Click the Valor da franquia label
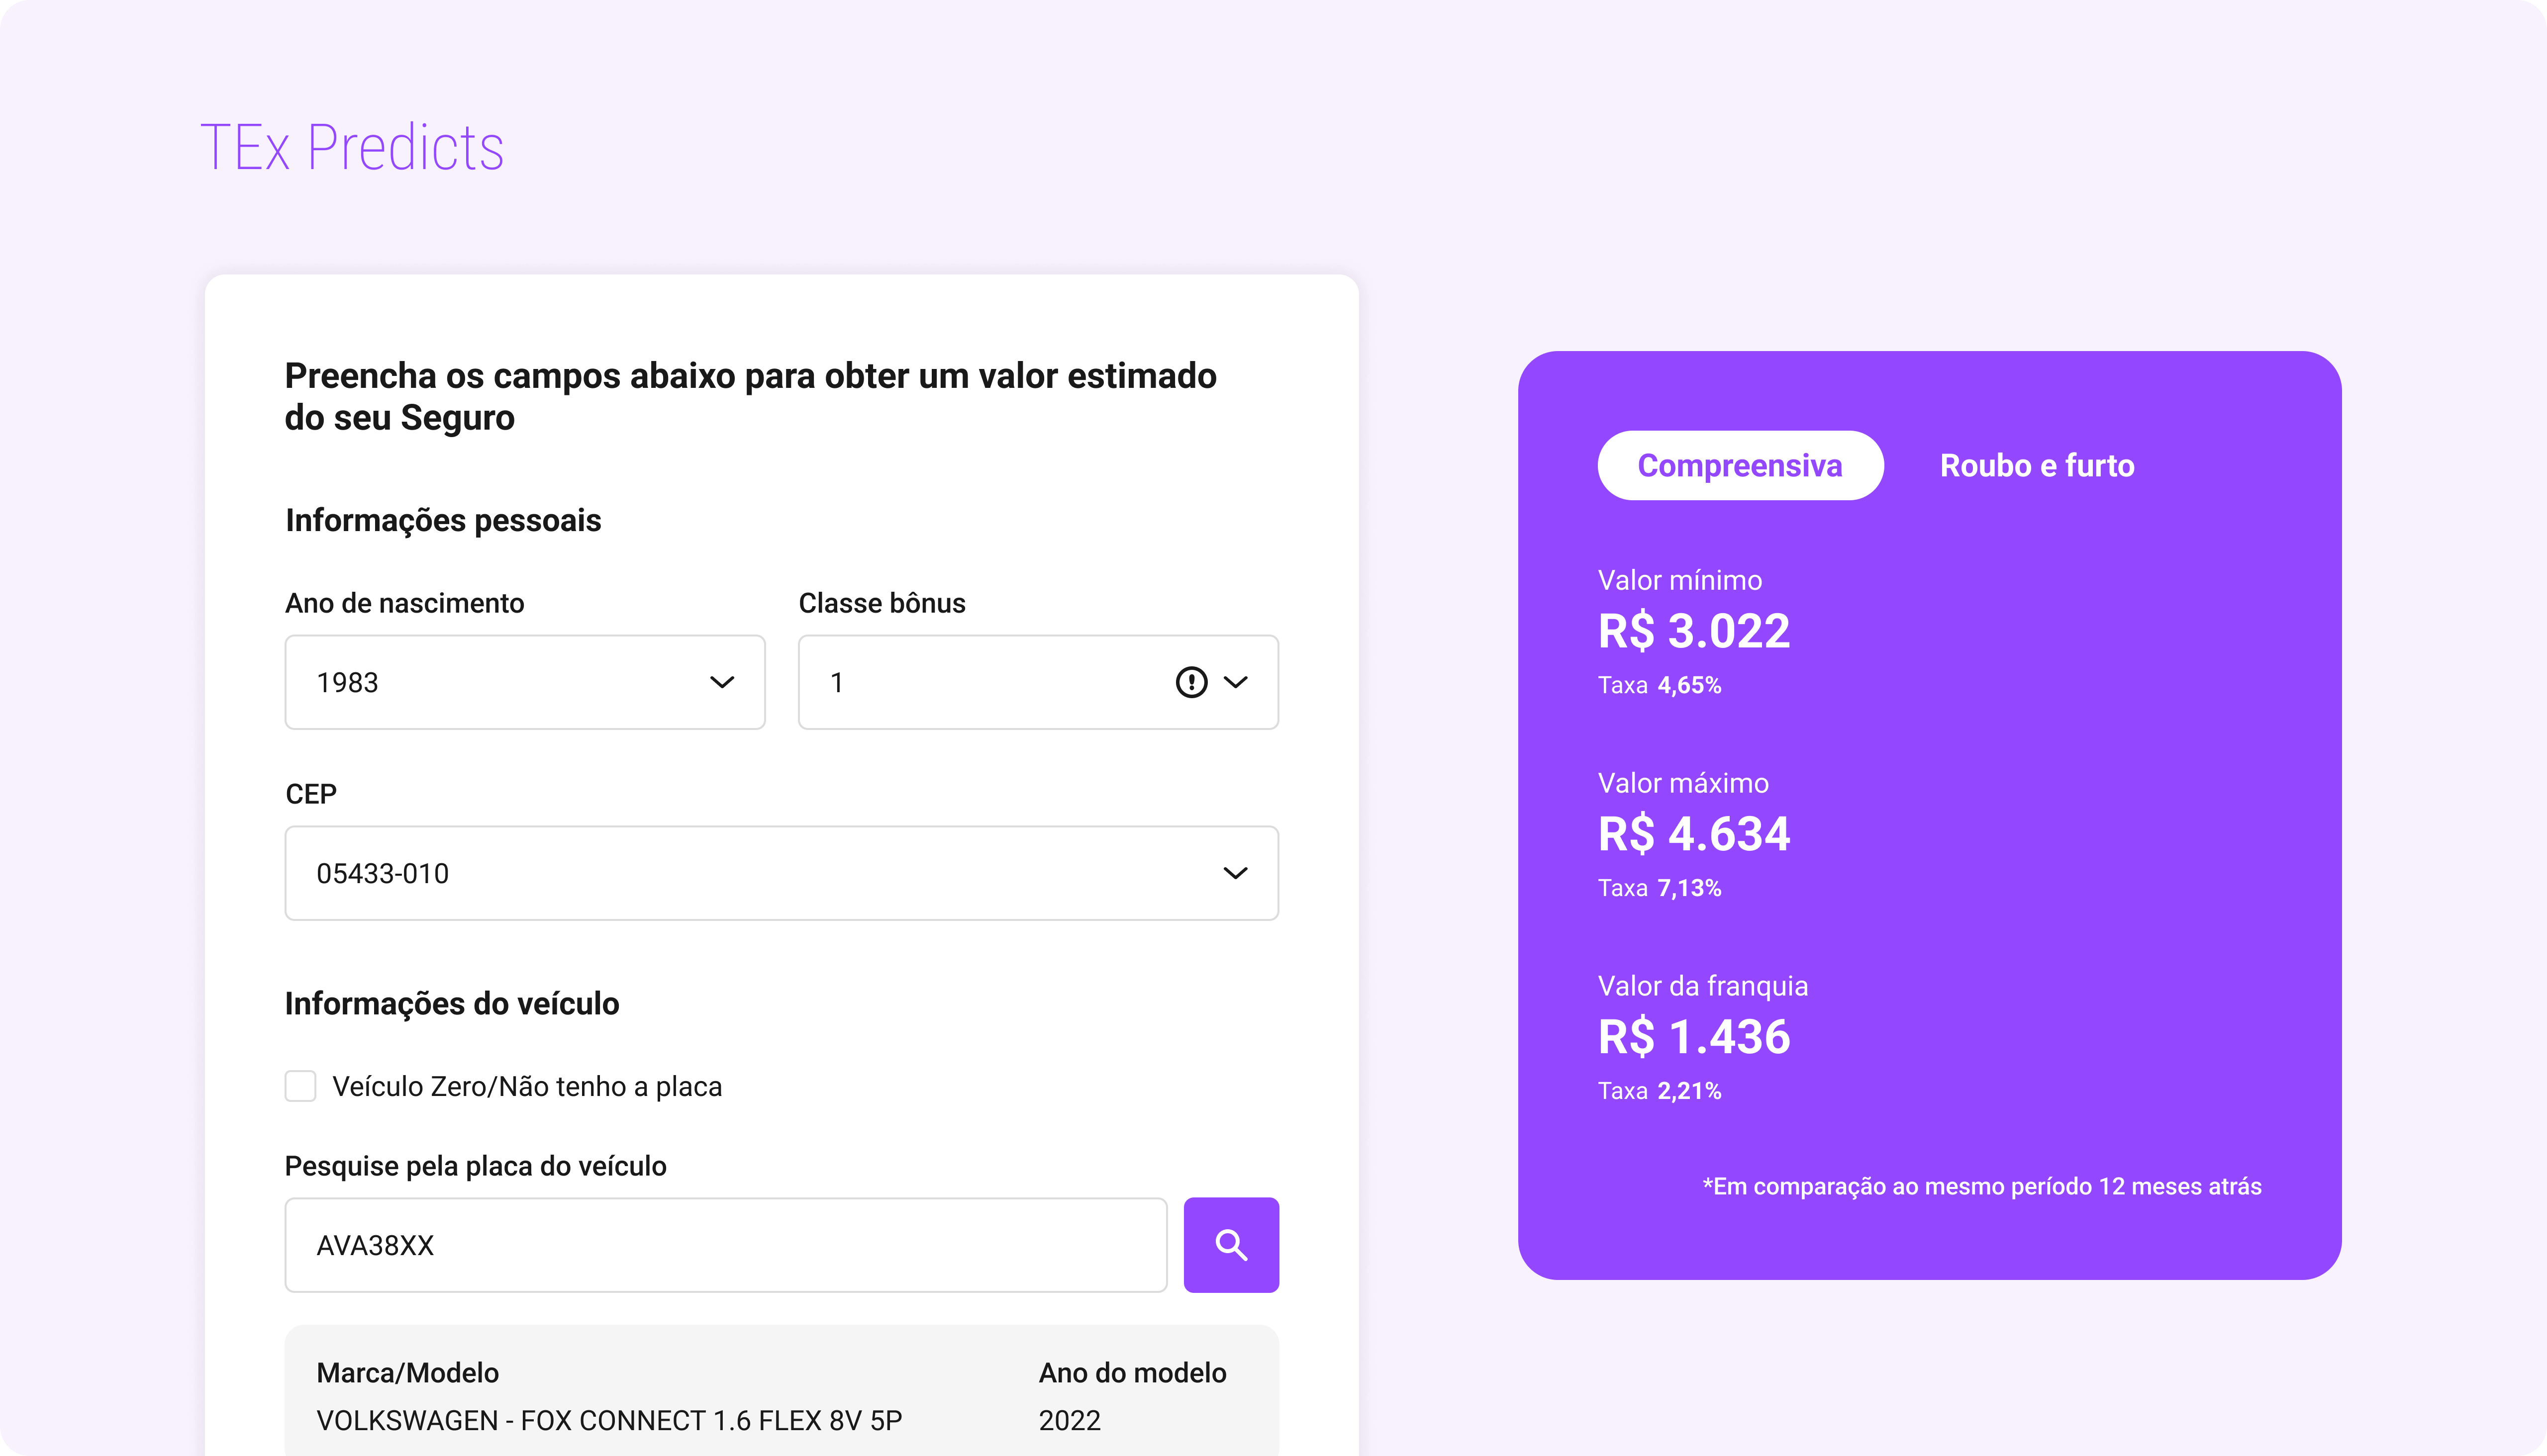2547x1456 pixels. pyautogui.click(x=1703, y=986)
